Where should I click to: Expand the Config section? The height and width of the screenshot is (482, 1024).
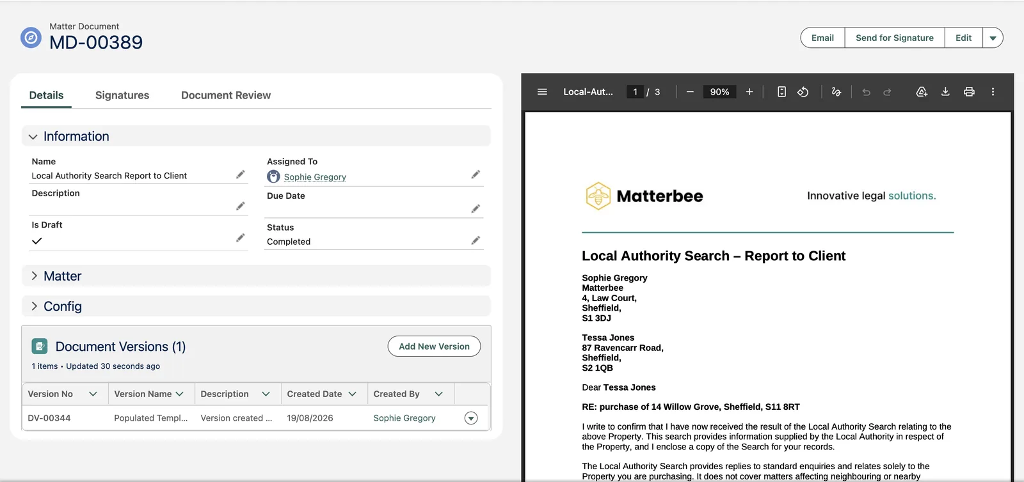34,306
